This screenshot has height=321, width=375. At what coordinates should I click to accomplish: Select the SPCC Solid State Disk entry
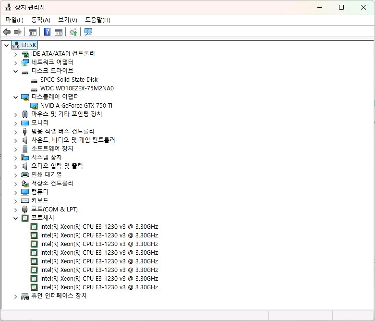click(69, 79)
